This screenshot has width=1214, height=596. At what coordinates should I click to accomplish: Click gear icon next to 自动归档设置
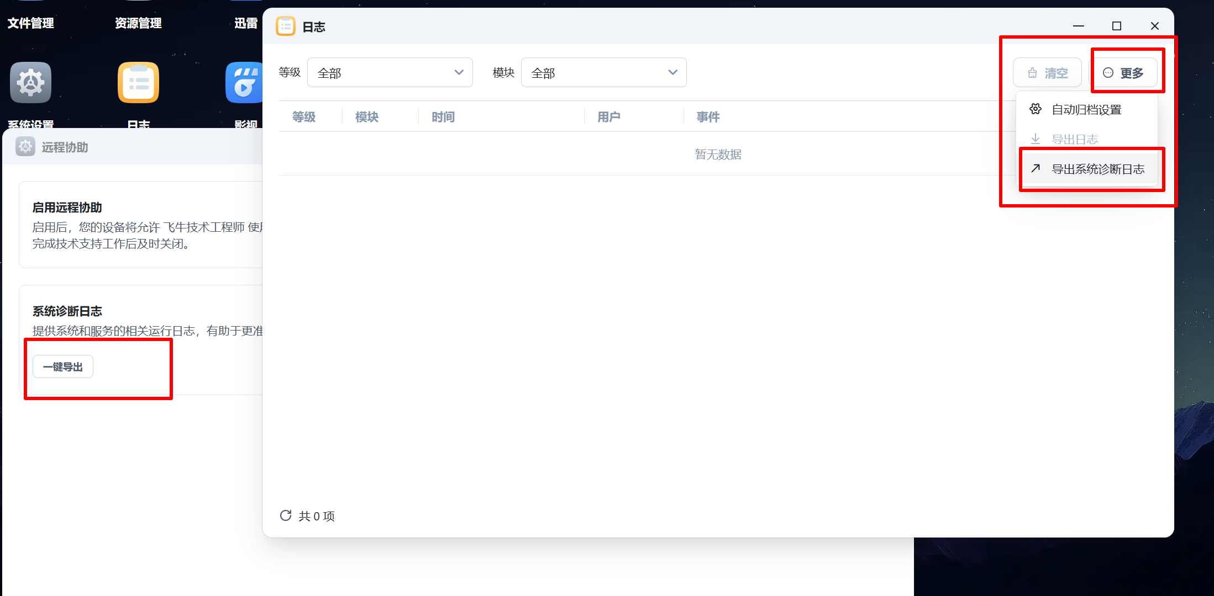(x=1036, y=109)
